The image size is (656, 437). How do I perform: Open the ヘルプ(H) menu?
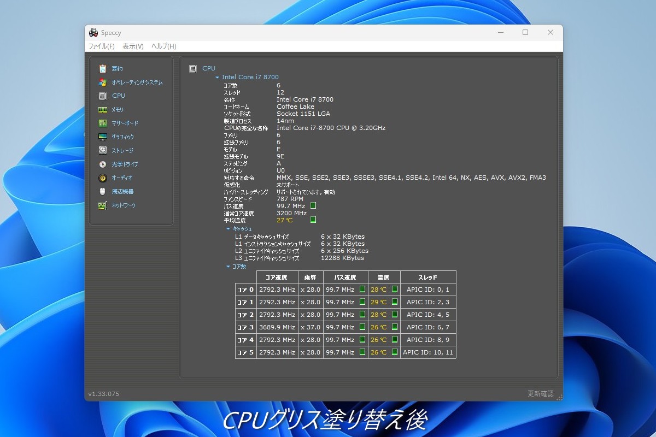click(x=164, y=46)
